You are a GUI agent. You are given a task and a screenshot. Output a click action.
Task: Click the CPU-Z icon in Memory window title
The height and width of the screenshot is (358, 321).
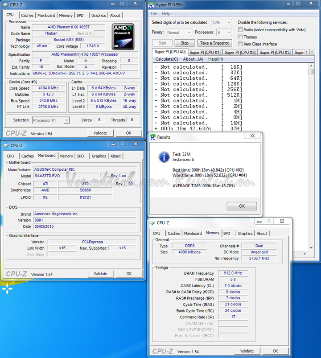[x=152, y=222]
